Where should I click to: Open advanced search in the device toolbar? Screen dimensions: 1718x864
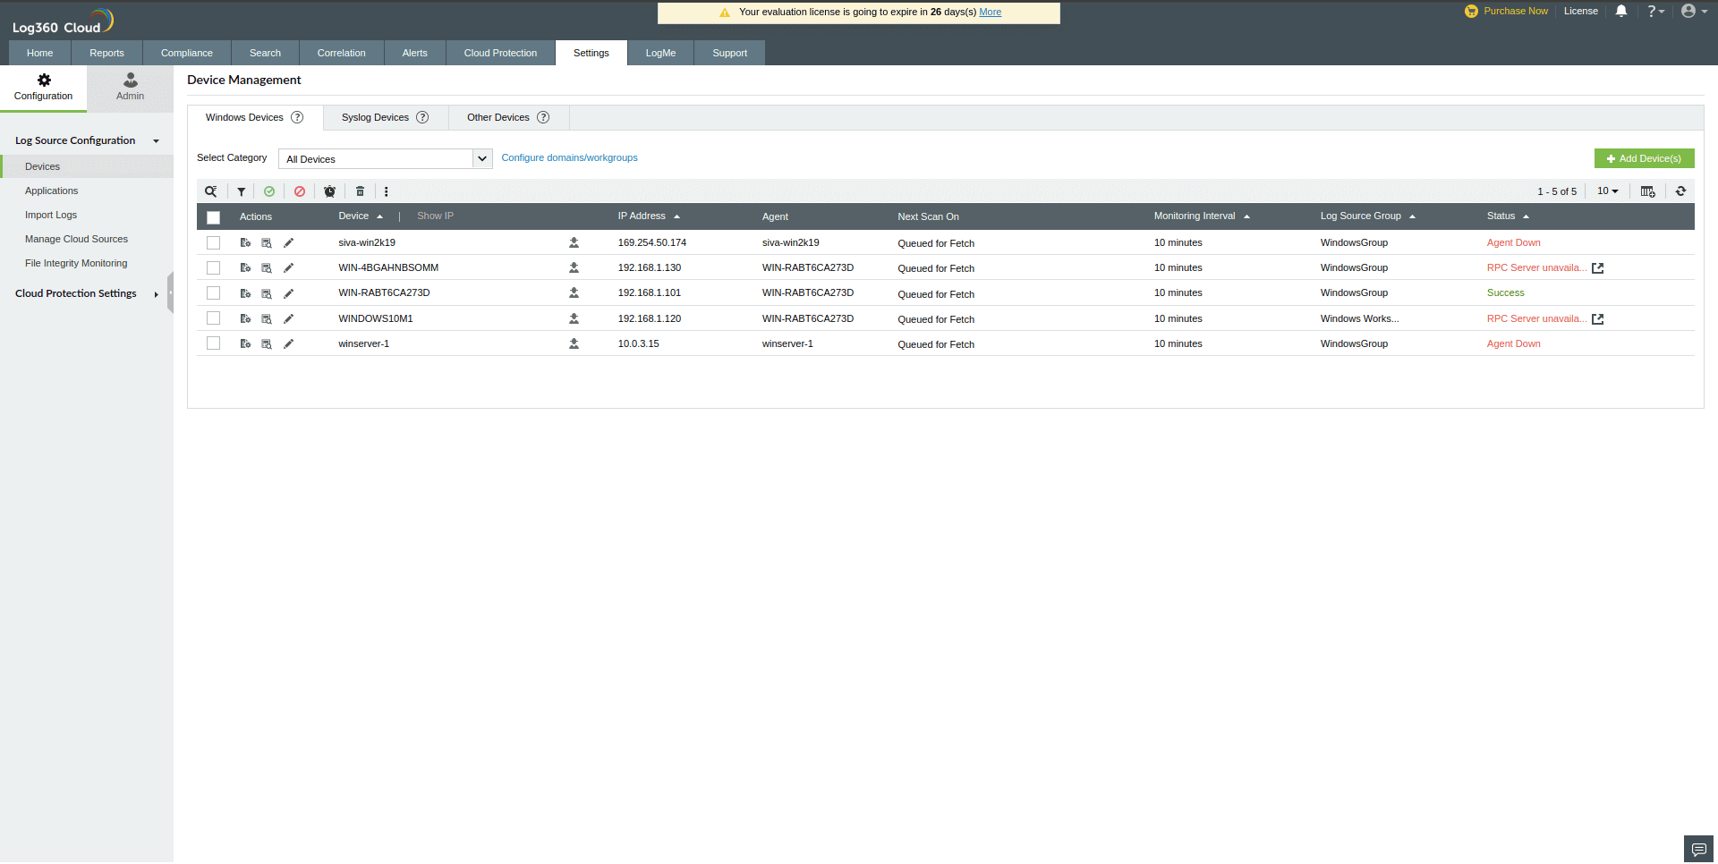click(211, 191)
